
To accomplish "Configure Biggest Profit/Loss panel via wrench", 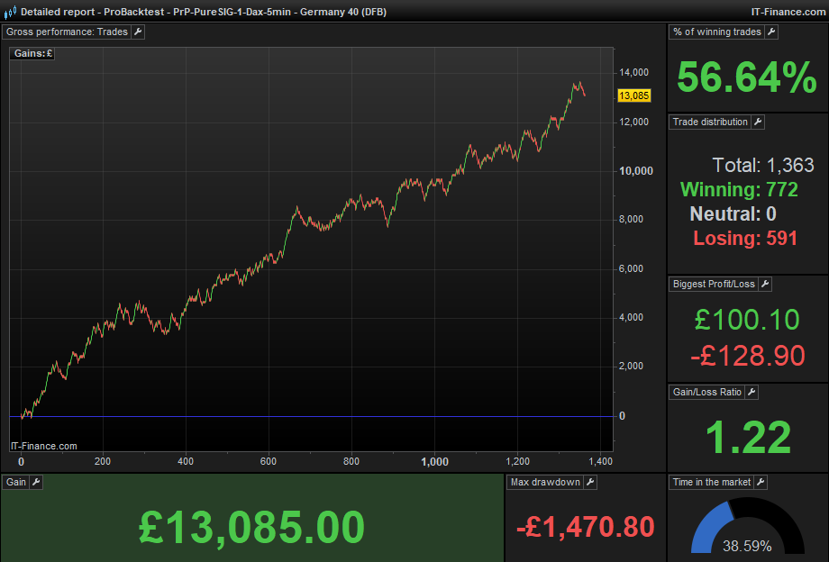I will click(765, 284).
